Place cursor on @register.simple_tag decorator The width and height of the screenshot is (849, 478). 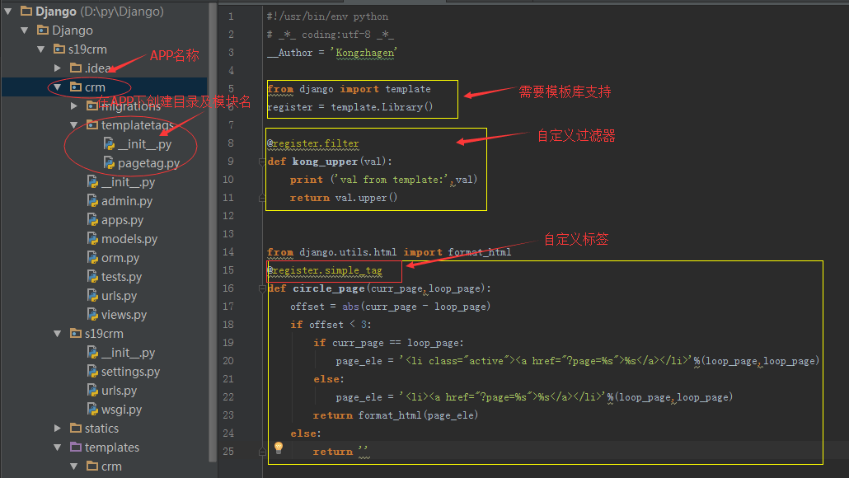pos(324,270)
